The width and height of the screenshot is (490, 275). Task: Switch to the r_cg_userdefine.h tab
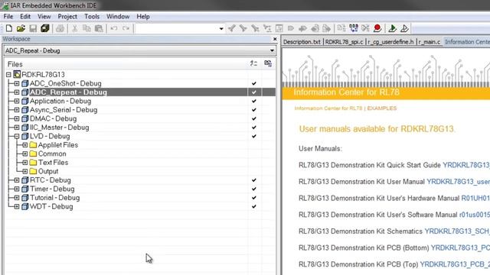pyautogui.click(x=390, y=42)
